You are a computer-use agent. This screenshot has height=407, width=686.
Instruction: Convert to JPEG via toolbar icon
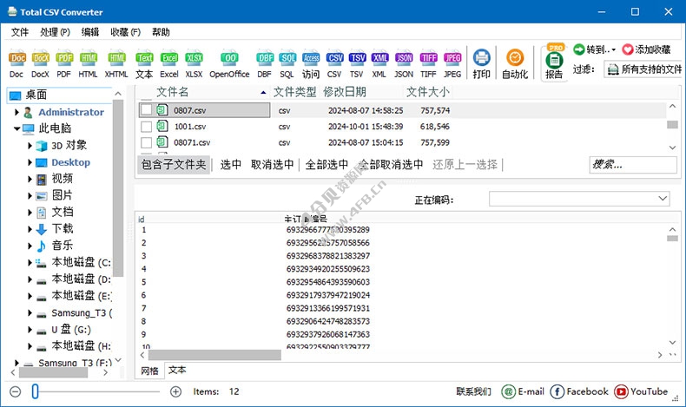point(452,59)
